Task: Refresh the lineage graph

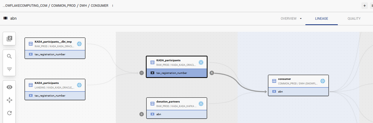Action: tap(9, 113)
